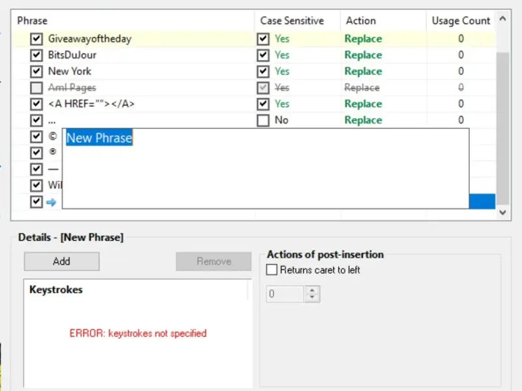Select the <A HREF=""></A> phrase row
Viewport: 522px width, 391px height.
92,104
